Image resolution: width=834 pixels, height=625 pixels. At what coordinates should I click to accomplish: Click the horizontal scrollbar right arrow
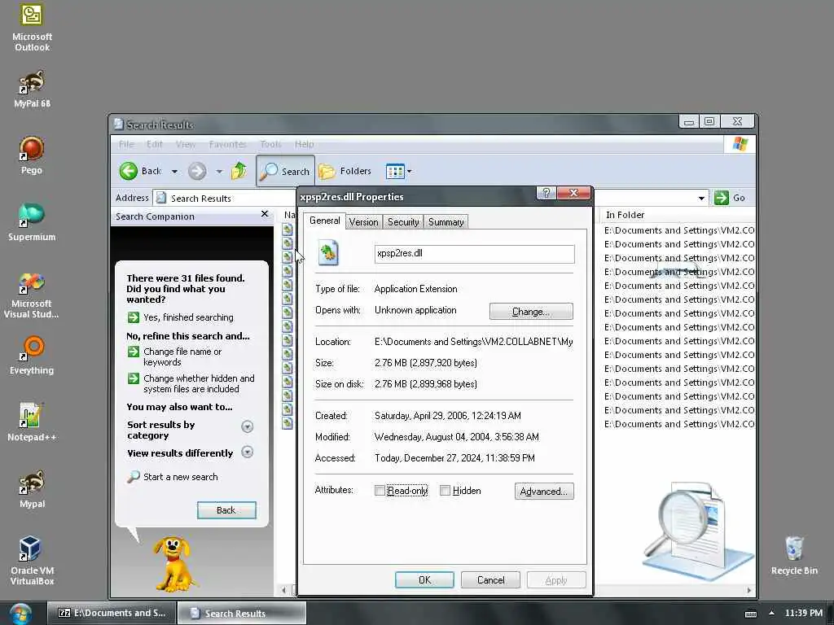[749, 590]
